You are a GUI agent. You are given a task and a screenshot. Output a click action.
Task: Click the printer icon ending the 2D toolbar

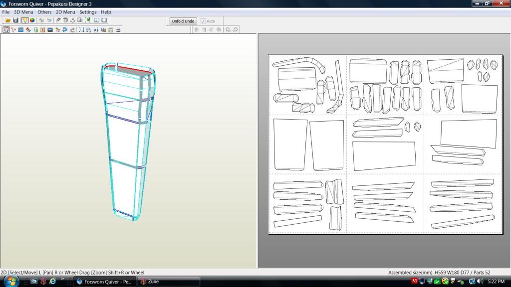118,29
